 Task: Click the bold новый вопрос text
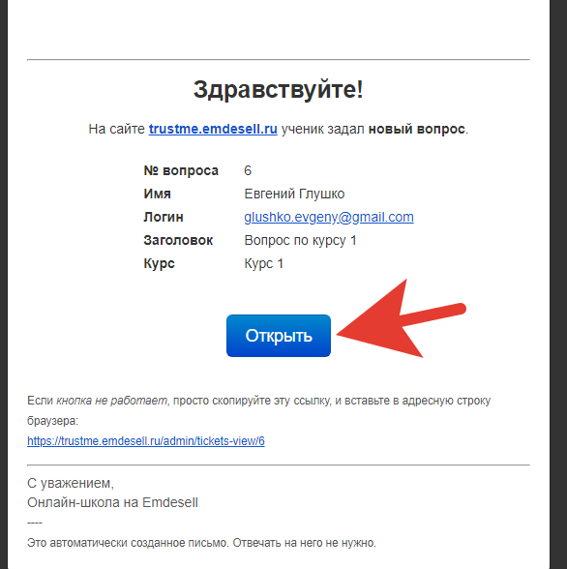tap(416, 129)
